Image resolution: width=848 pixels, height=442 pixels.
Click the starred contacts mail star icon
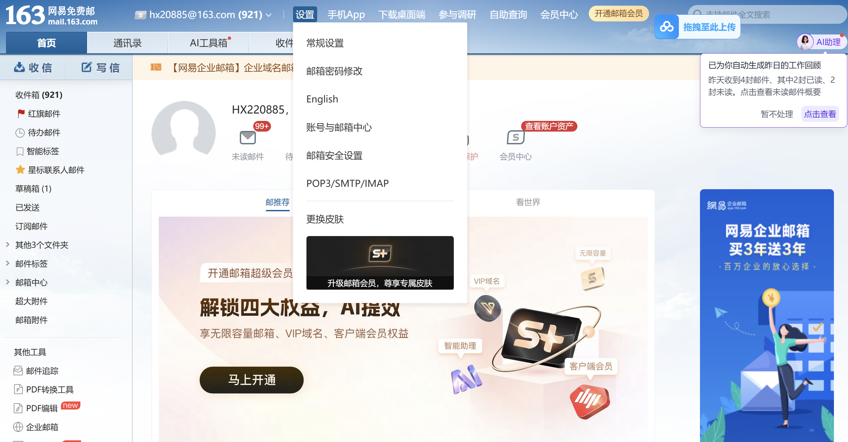pyautogui.click(x=20, y=170)
